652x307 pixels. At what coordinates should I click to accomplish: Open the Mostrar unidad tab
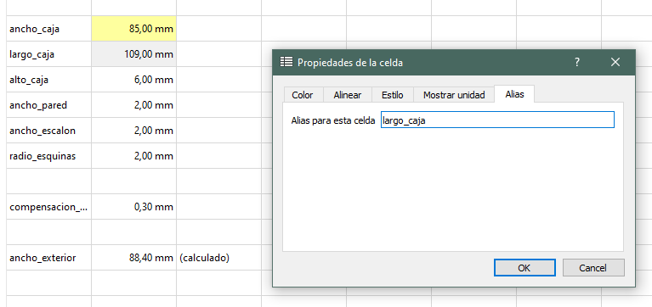pos(454,95)
